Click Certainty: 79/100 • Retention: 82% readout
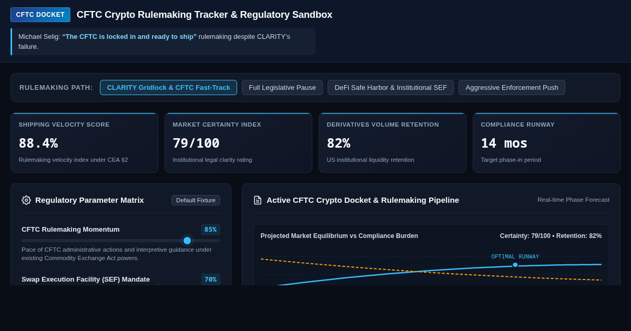The image size is (631, 331). click(551, 236)
